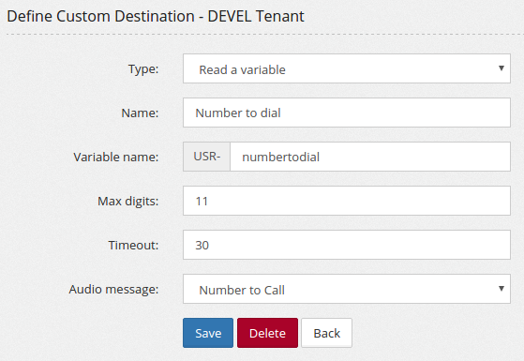524x361 pixels.
Task: Go back using the Back button
Action: 326,333
